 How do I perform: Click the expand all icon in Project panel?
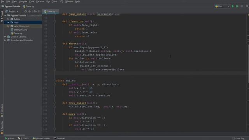pyautogui.click(x=30, y=11)
